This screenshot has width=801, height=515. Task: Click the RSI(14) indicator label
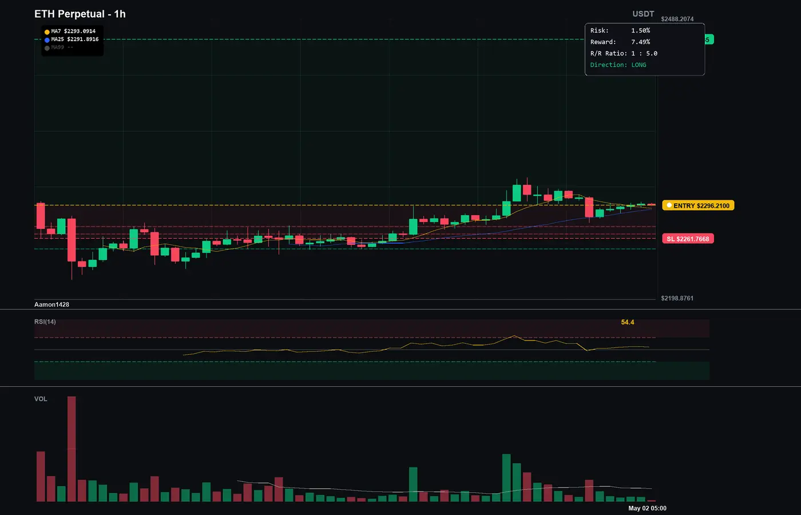tap(45, 322)
